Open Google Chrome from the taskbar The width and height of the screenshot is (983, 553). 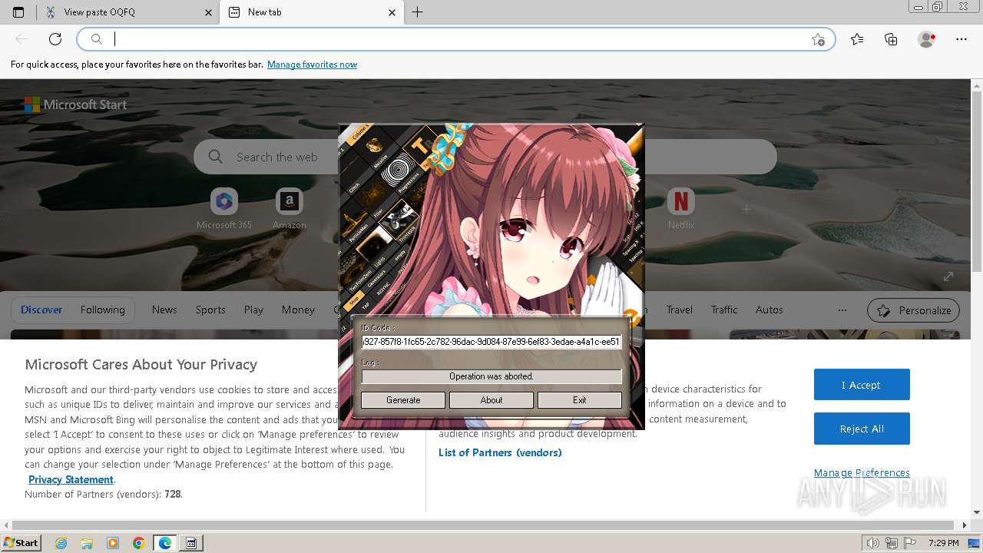[139, 543]
